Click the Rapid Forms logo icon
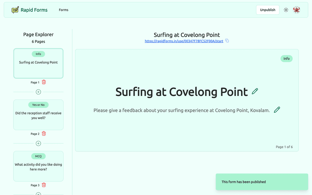312x195 pixels. coord(15,10)
